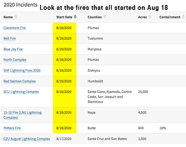186x147 pixels.
Task: Select the Potters Fire link
Action: pyautogui.click(x=12, y=128)
